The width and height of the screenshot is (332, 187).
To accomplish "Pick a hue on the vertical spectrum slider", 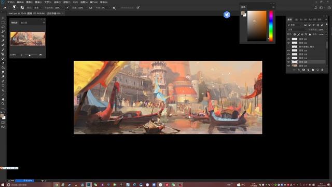I will coord(271,26).
